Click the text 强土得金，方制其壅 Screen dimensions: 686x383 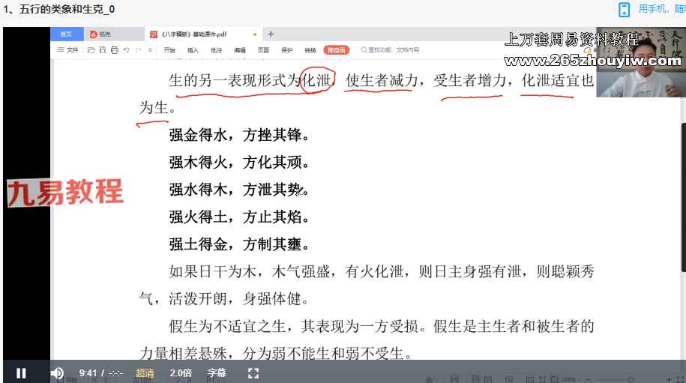point(239,244)
